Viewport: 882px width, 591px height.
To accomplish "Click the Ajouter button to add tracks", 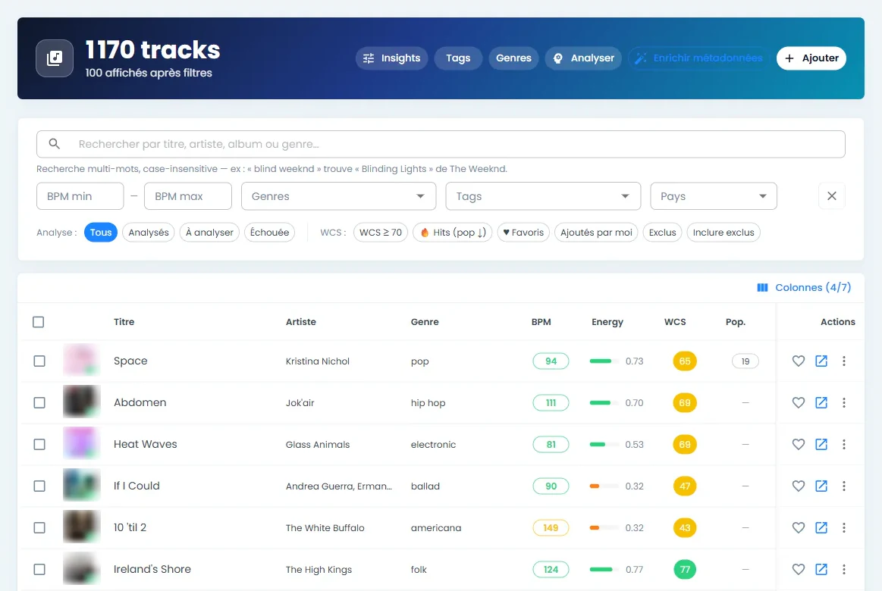I will tap(811, 58).
